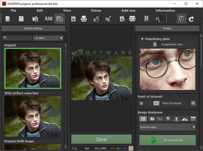Select the moving camera blur sharpness icon

pos(151,119)
